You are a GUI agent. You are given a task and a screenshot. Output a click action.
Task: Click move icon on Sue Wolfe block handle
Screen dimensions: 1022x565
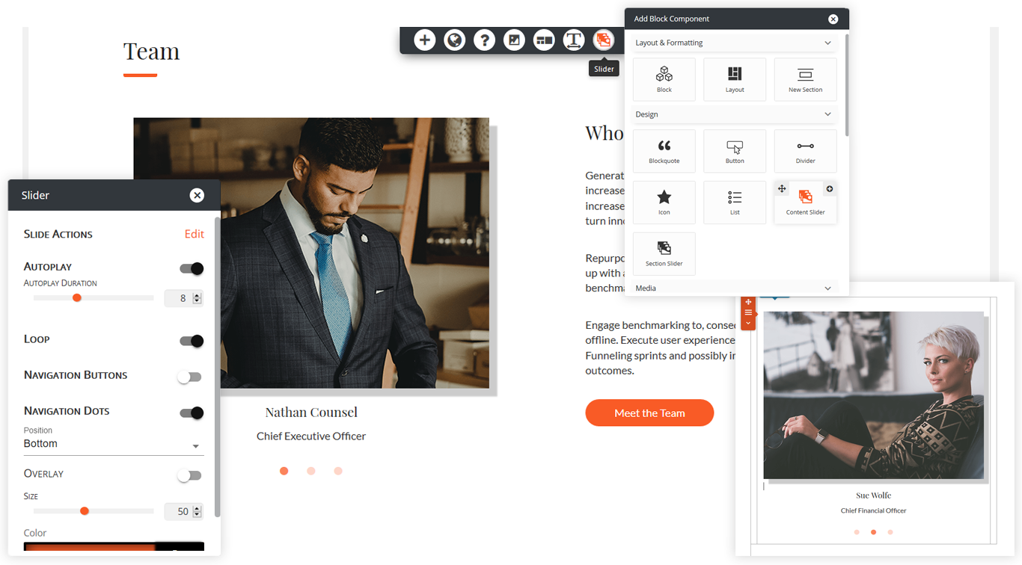click(x=748, y=303)
